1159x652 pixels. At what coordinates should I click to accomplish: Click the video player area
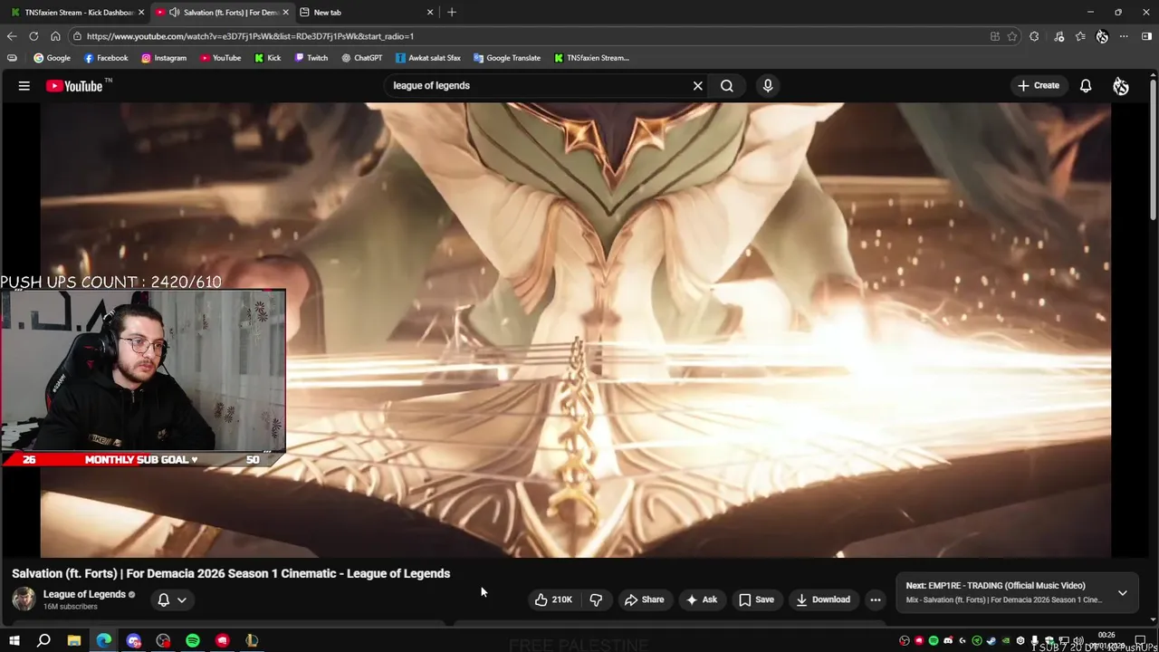tap(575, 330)
